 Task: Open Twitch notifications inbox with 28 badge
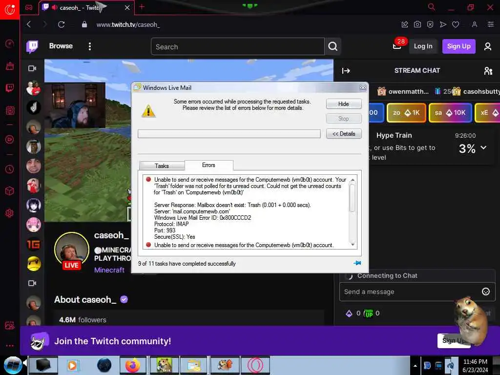(x=397, y=46)
